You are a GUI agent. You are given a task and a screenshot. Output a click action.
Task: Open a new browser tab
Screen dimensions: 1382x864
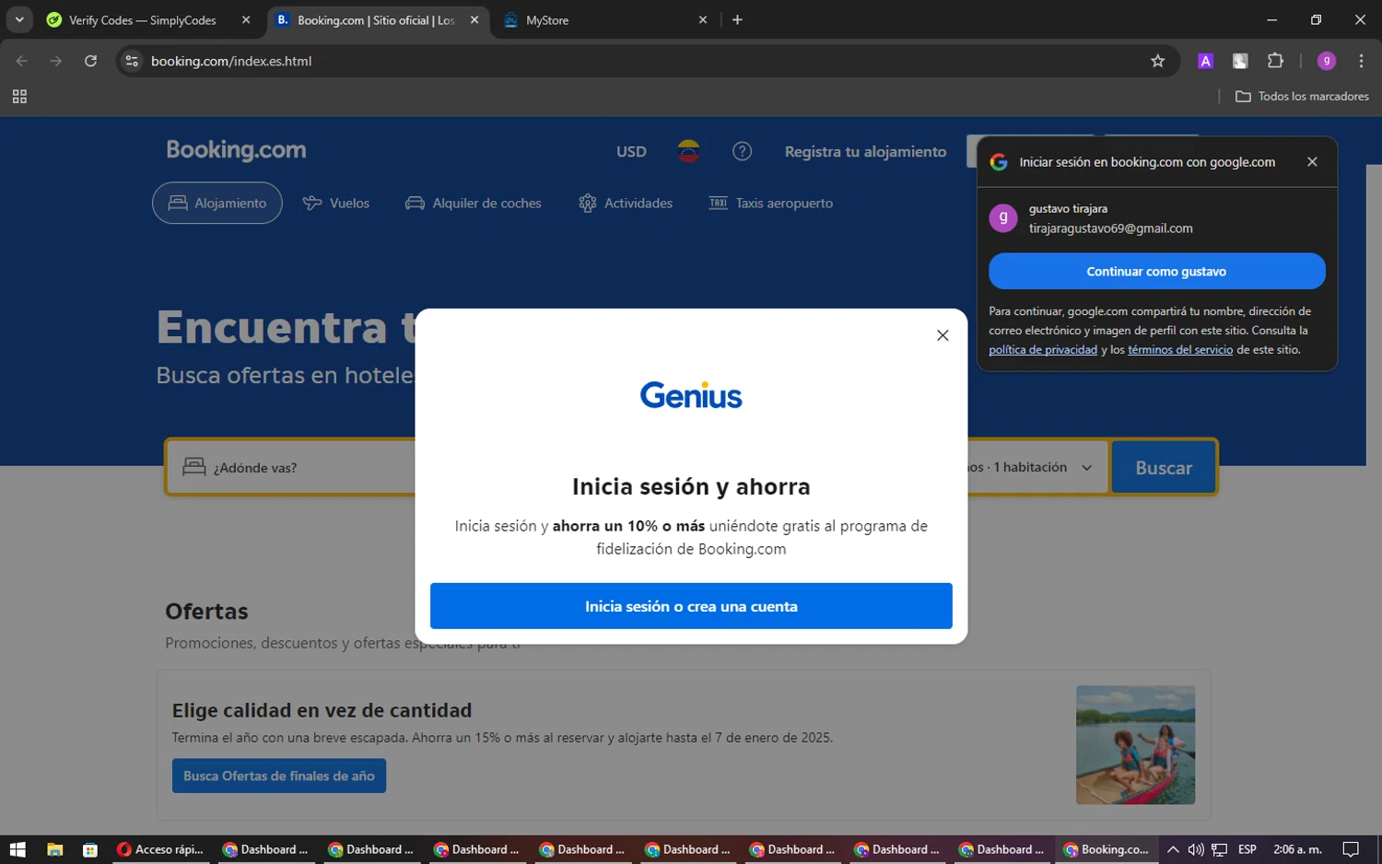pos(737,20)
